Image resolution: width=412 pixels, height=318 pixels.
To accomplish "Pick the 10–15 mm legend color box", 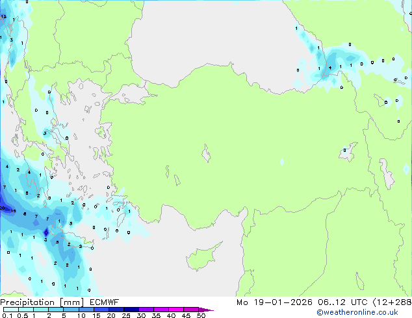I will [86, 310].
